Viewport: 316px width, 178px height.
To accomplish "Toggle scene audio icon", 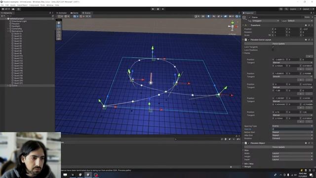I will [x=214, y=16].
